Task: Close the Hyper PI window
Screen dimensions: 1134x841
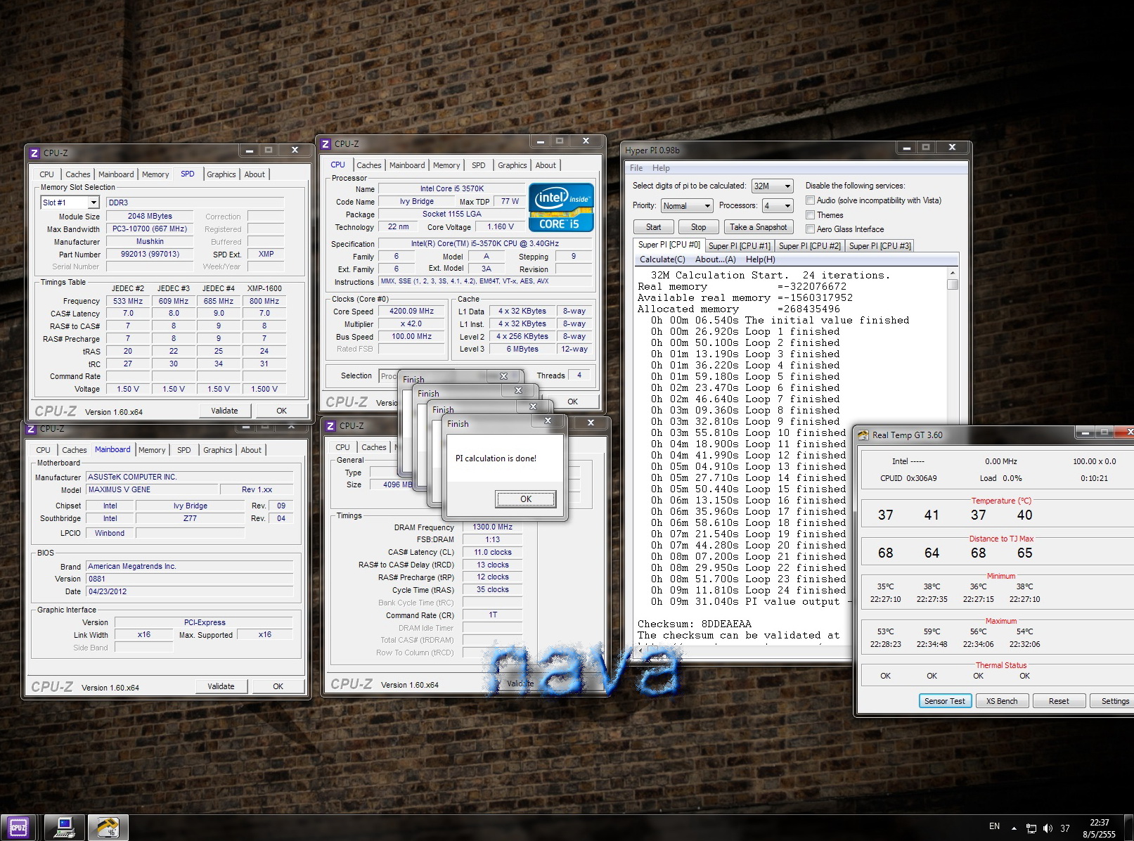Action: 952,148
